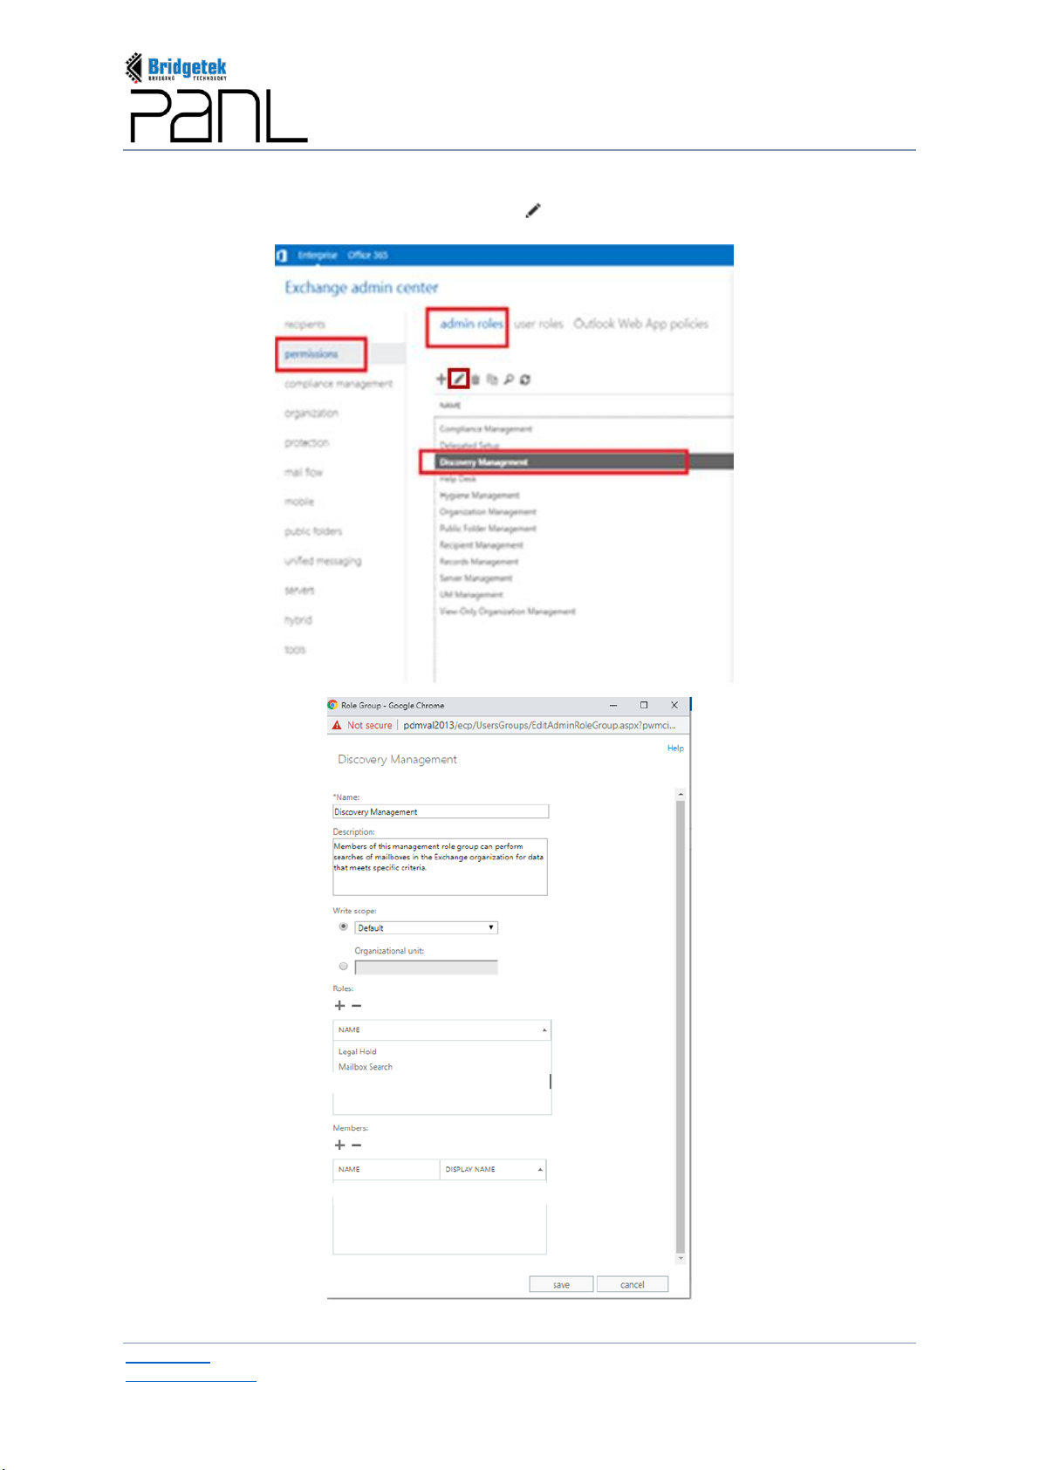Viewport: 1040px width, 1470px height.
Task: Click the scrollbar up arrow in Role Group window
Action: pyautogui.click(x=681, y=795)
